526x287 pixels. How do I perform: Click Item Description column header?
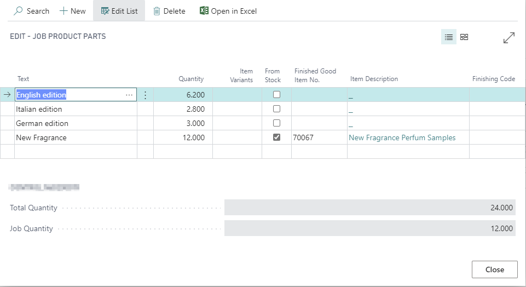374,79
